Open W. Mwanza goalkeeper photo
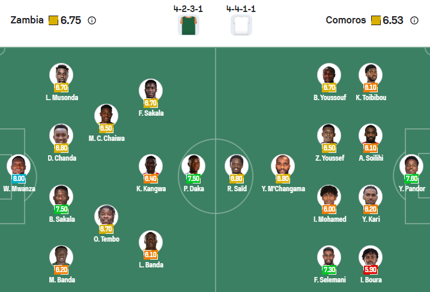The width and height of the screenshot is (430, 292). click(x=18, y=165)
